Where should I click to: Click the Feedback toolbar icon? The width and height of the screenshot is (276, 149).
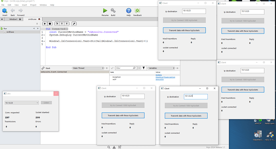[137, 10]
